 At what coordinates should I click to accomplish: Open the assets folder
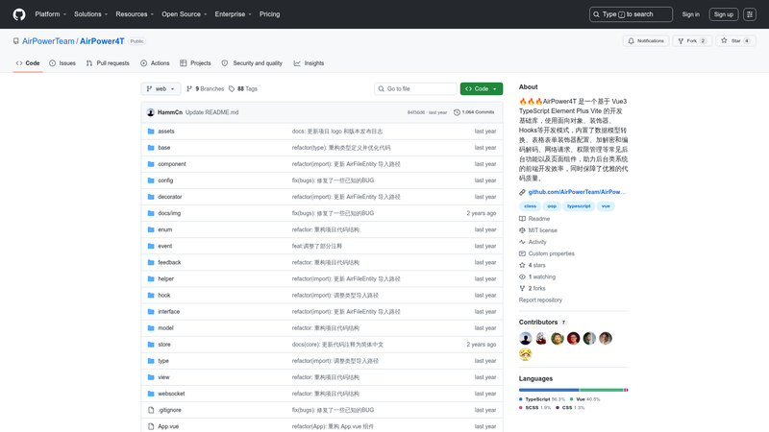(x=165, y=132)
